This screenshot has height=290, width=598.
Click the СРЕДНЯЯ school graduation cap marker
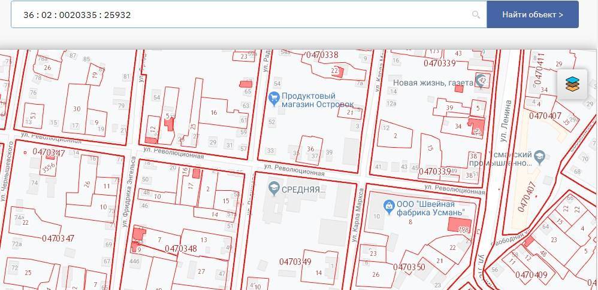tap(274, 189)
